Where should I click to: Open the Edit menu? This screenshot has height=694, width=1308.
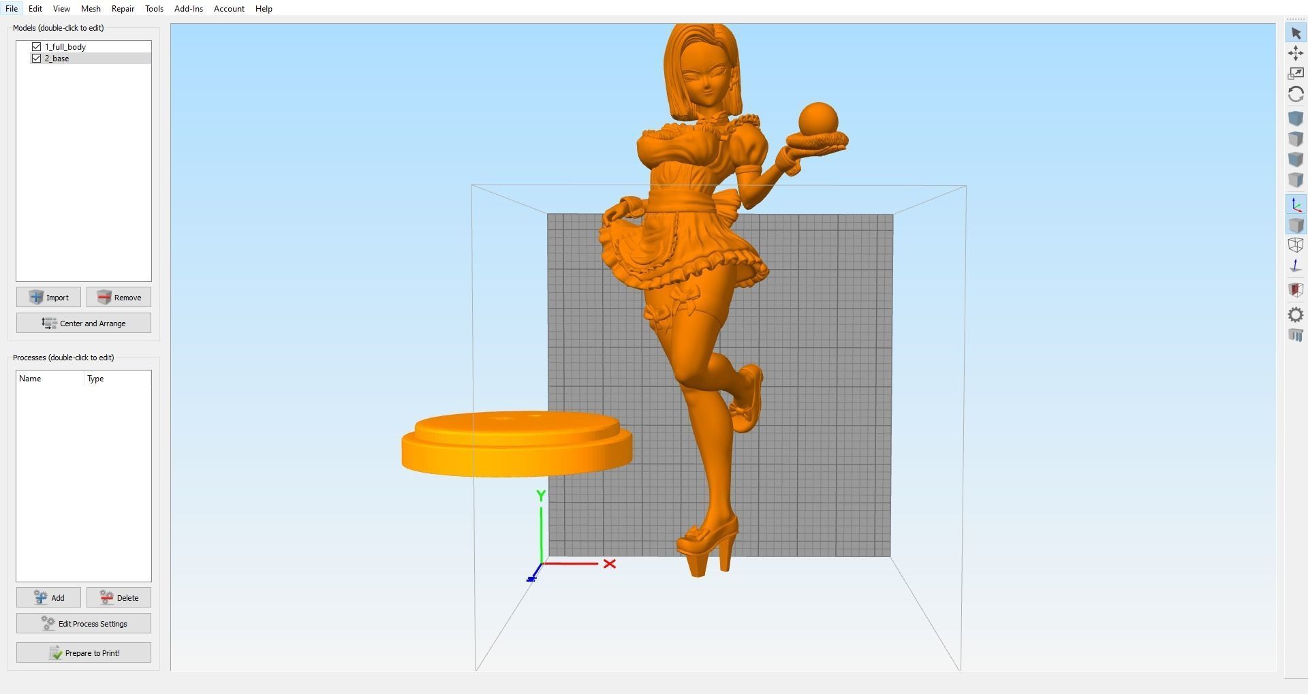point(35,9)
